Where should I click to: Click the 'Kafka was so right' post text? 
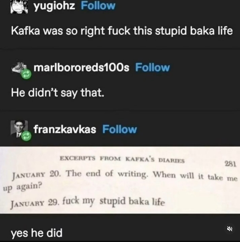[x=122, y=31]
